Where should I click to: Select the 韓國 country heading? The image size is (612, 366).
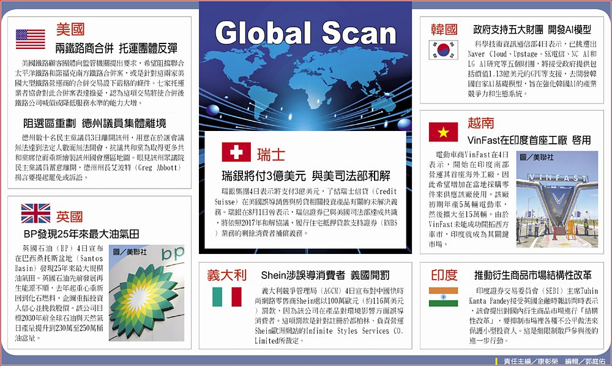tap(444, 29)
